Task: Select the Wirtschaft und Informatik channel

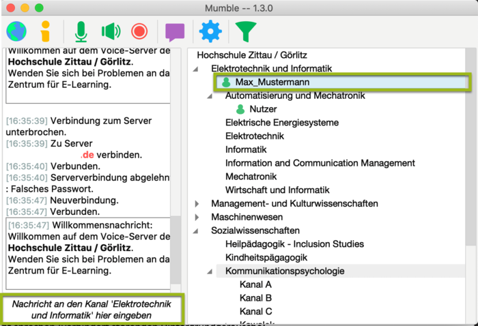Action: tap(277, 190)
